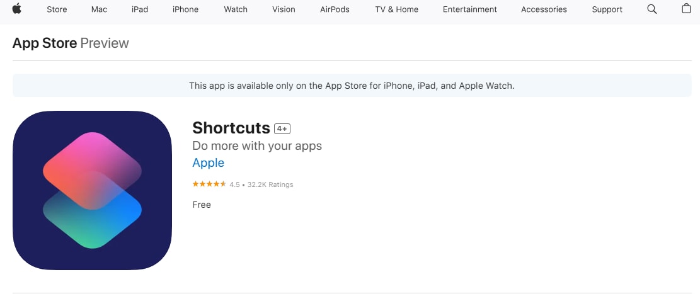Select iPad in the navigation bar
Image resolution: width=700 pixels, height=294 pixels.
(x=140, y=9)
